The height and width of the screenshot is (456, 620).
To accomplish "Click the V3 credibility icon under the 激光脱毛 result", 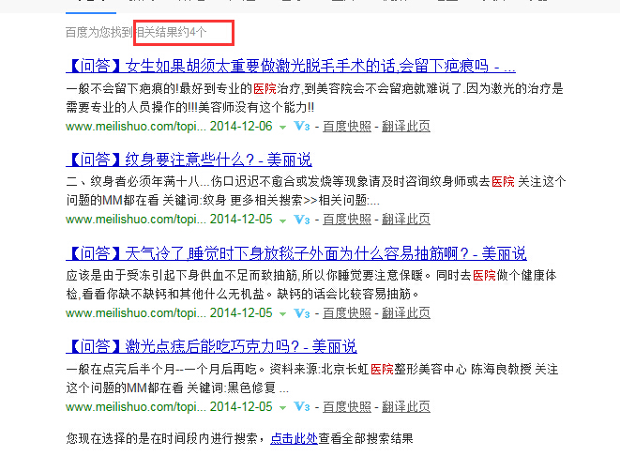I will tap(301, 126).
